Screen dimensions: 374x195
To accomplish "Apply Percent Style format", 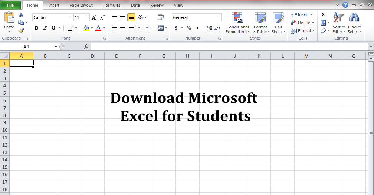I will coord(188,28).
